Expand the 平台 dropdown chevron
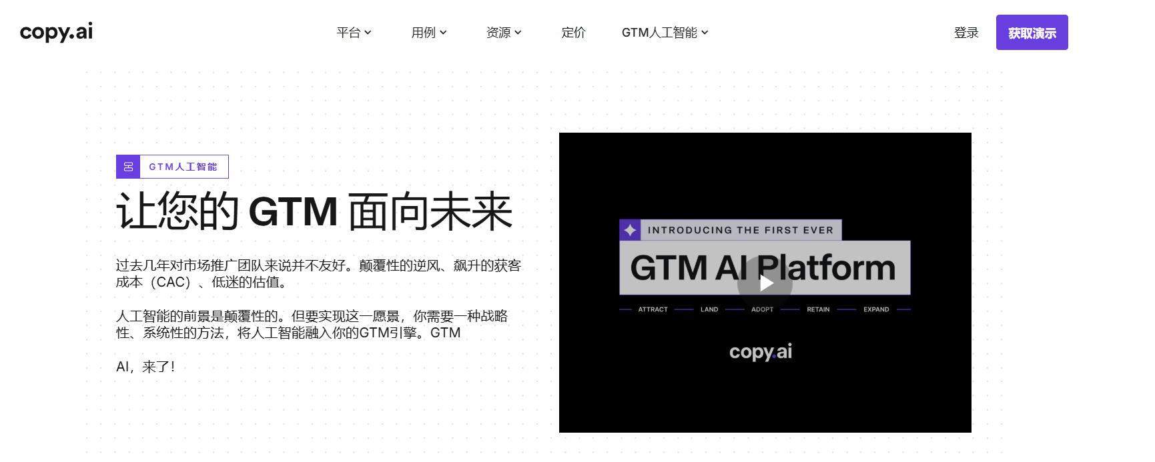The height and width of the screenshot is (462, 1155). pos(368,33)
